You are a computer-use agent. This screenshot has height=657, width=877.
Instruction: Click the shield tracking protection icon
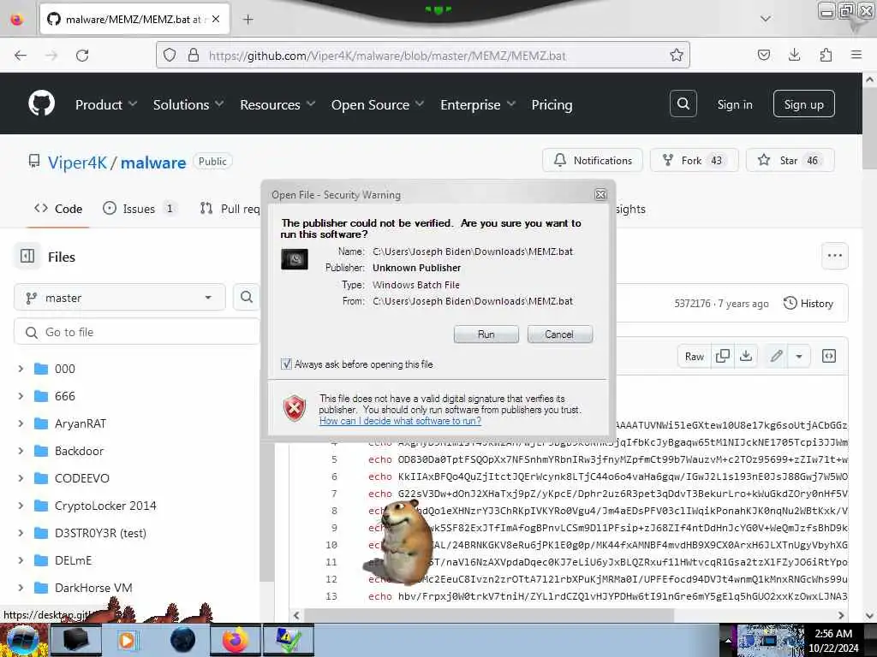[x=170, y=55]
